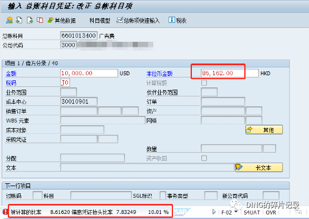
Task: Click the first 销售订单 input field
Action: pyautogui.click(x=79, y=111)
